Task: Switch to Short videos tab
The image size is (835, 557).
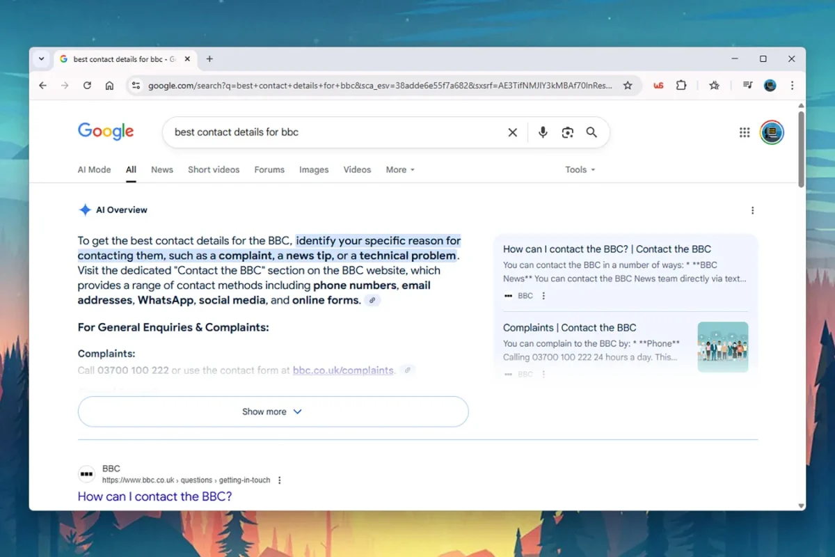Action: (214, 170)
